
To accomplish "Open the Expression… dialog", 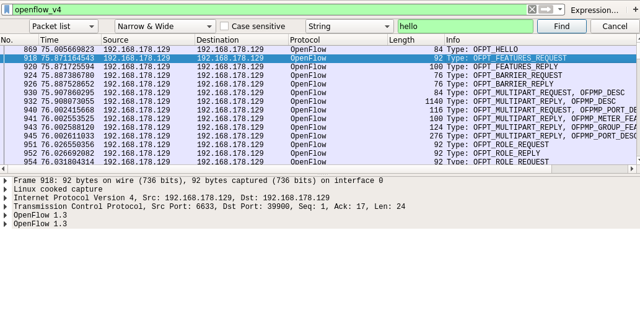I will 594,10.
